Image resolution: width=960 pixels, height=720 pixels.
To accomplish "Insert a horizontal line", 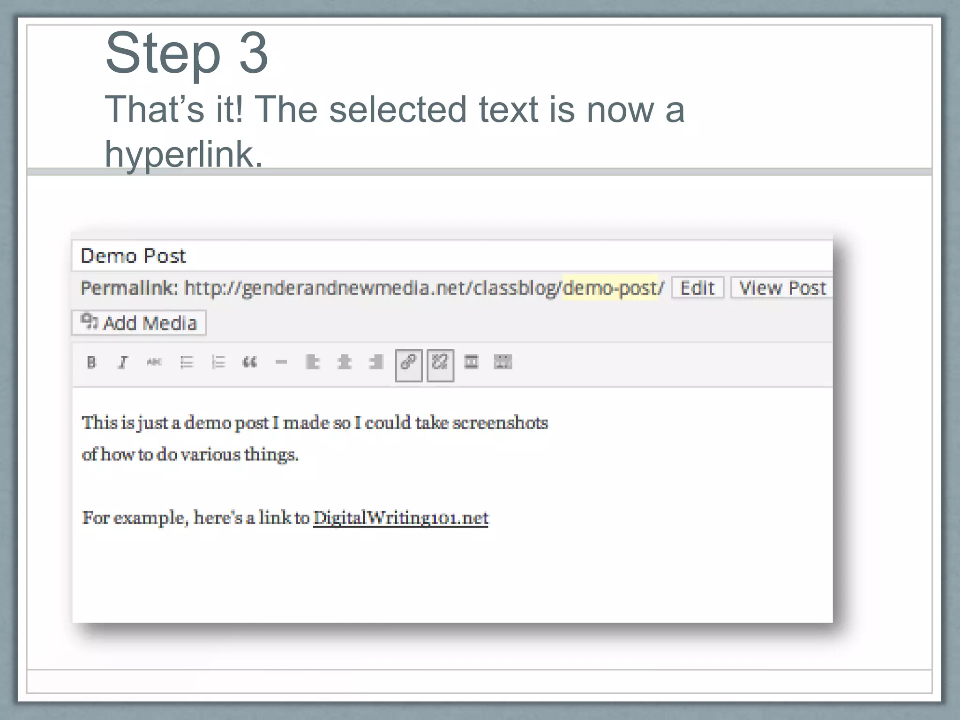I will 281,362.
